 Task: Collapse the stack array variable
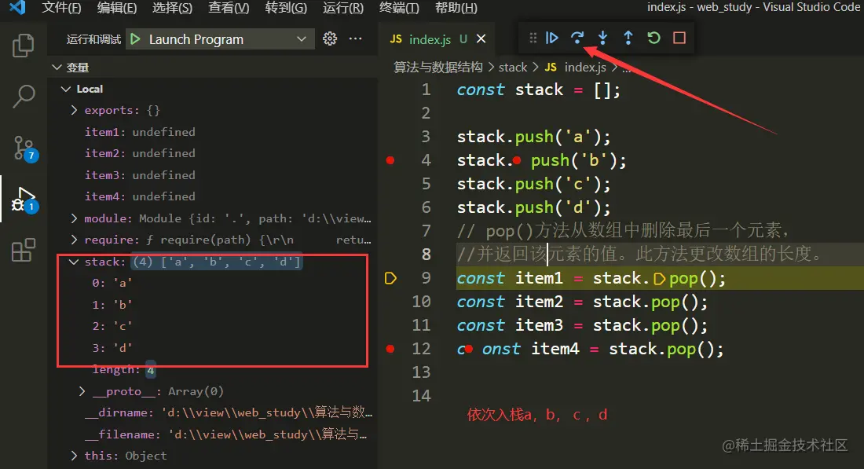coord(74,262)
